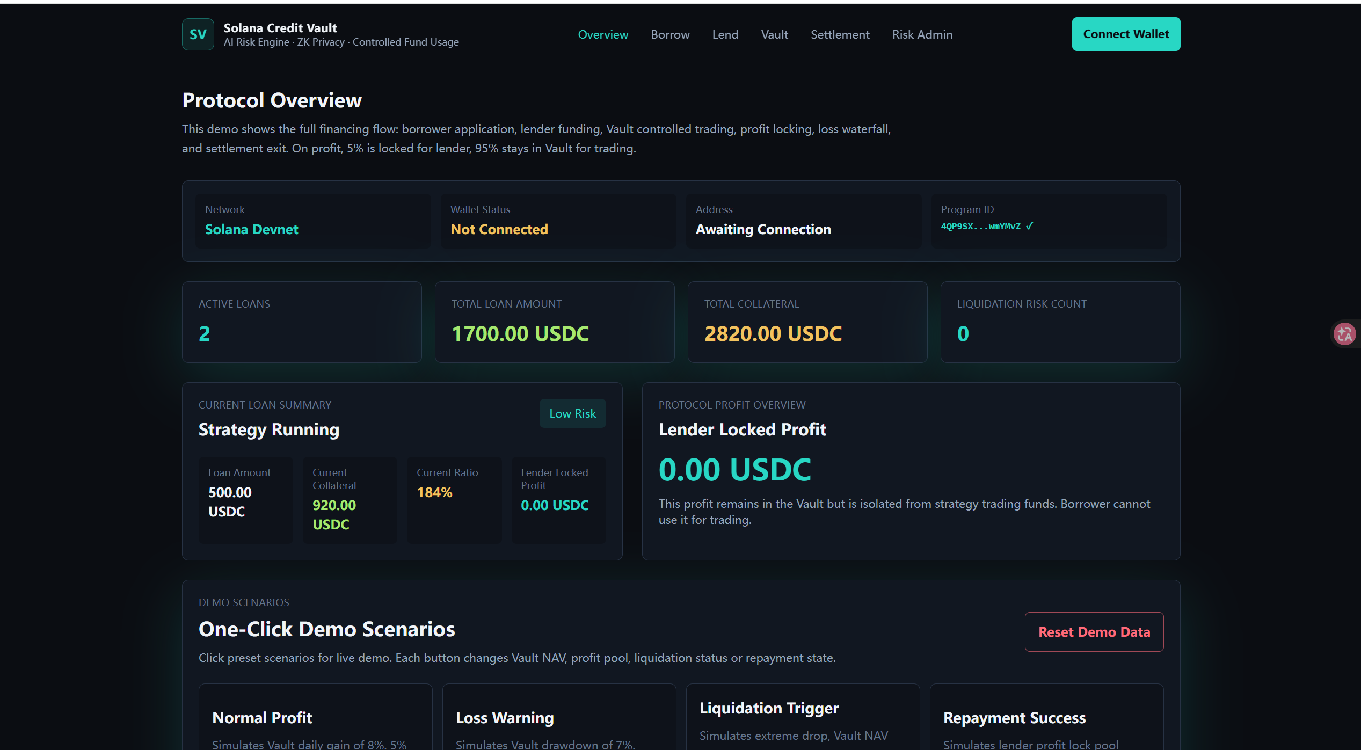Click the Strategy Running heading

coord(268,429)
